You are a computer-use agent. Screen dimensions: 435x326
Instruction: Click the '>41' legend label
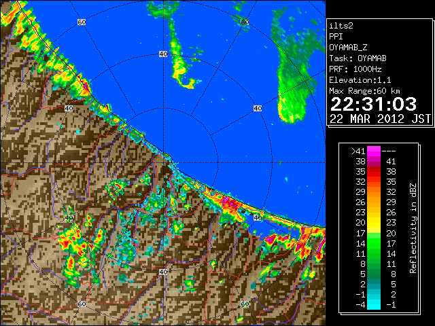tap(358, 151)
